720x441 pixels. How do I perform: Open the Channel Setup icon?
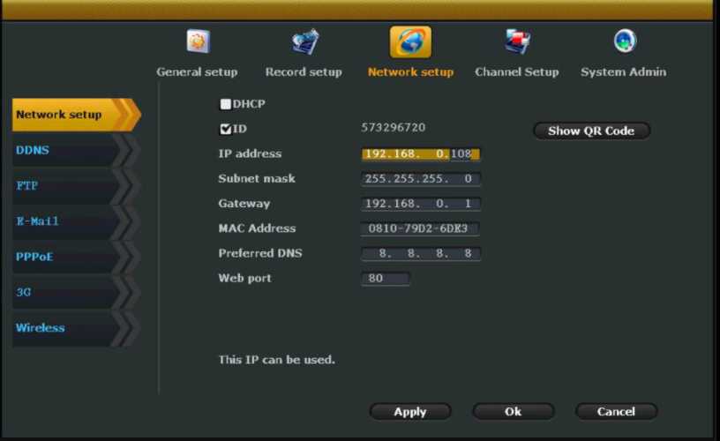517,42
